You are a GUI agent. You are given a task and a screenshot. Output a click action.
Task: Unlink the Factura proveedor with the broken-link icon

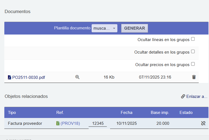(203, 123)
